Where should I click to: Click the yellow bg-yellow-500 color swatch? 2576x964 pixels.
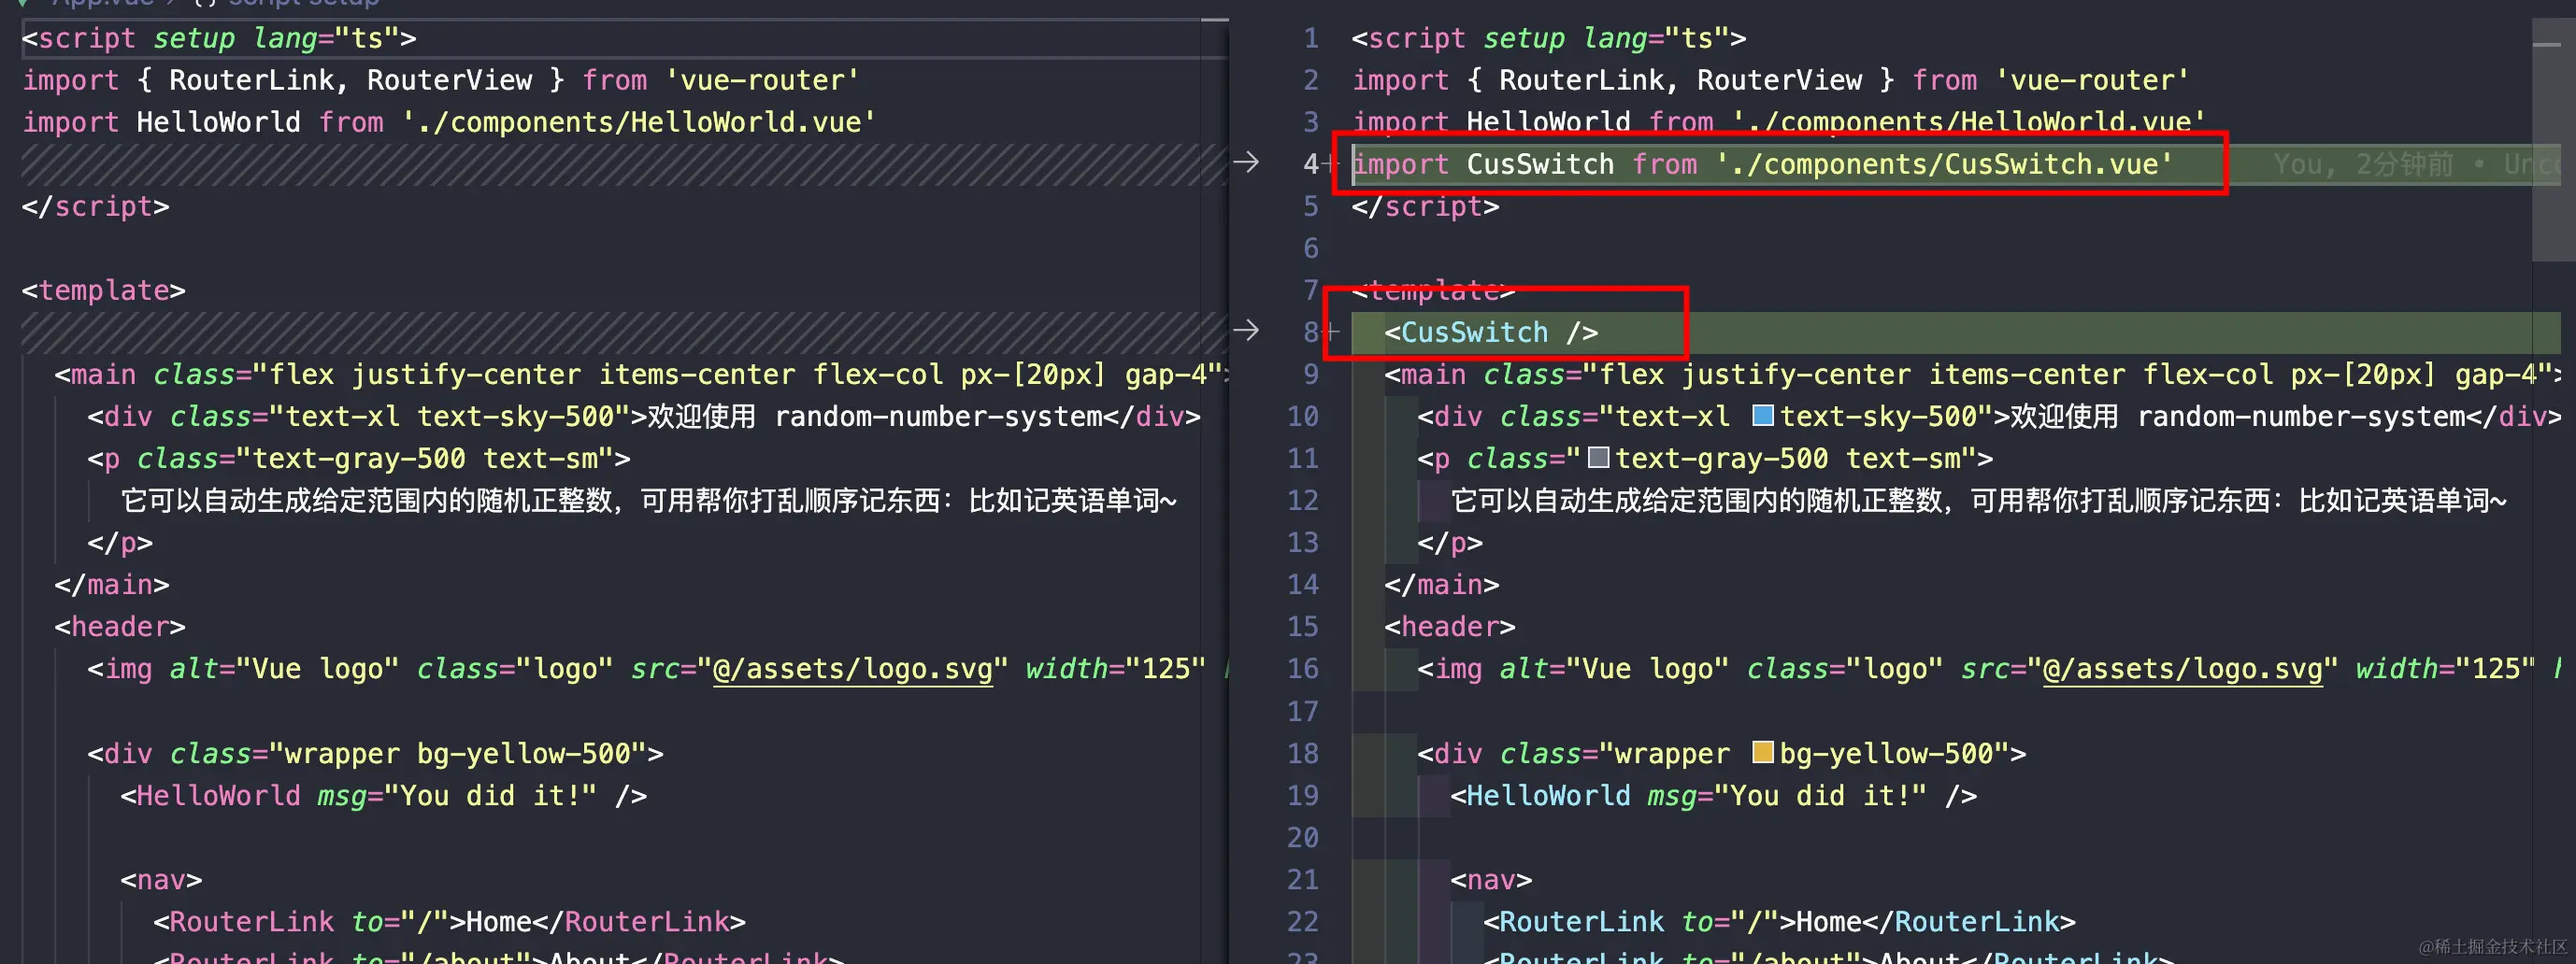point(1763,753)
